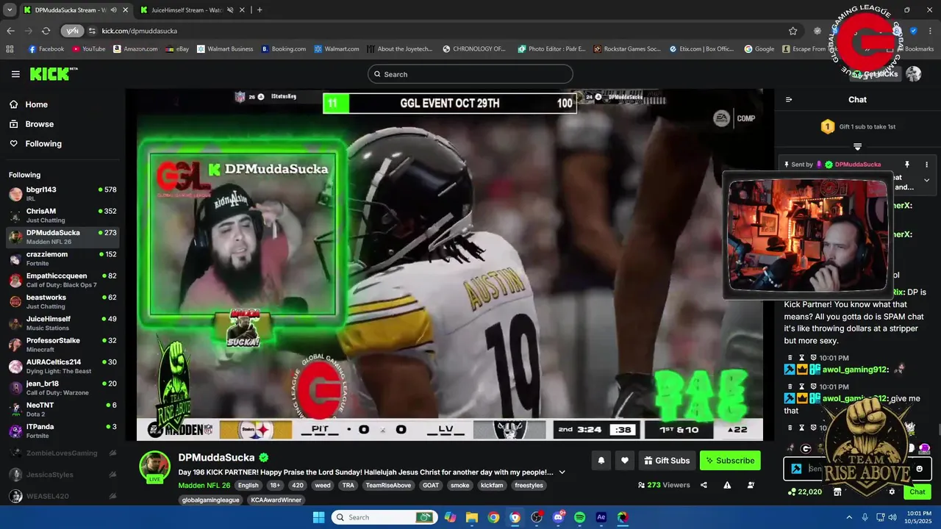Open the YouTube bookmark
Screen dimensions: 941x529
(89, 49)
